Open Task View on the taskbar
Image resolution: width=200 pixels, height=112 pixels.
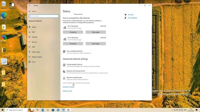pos(37,110)
